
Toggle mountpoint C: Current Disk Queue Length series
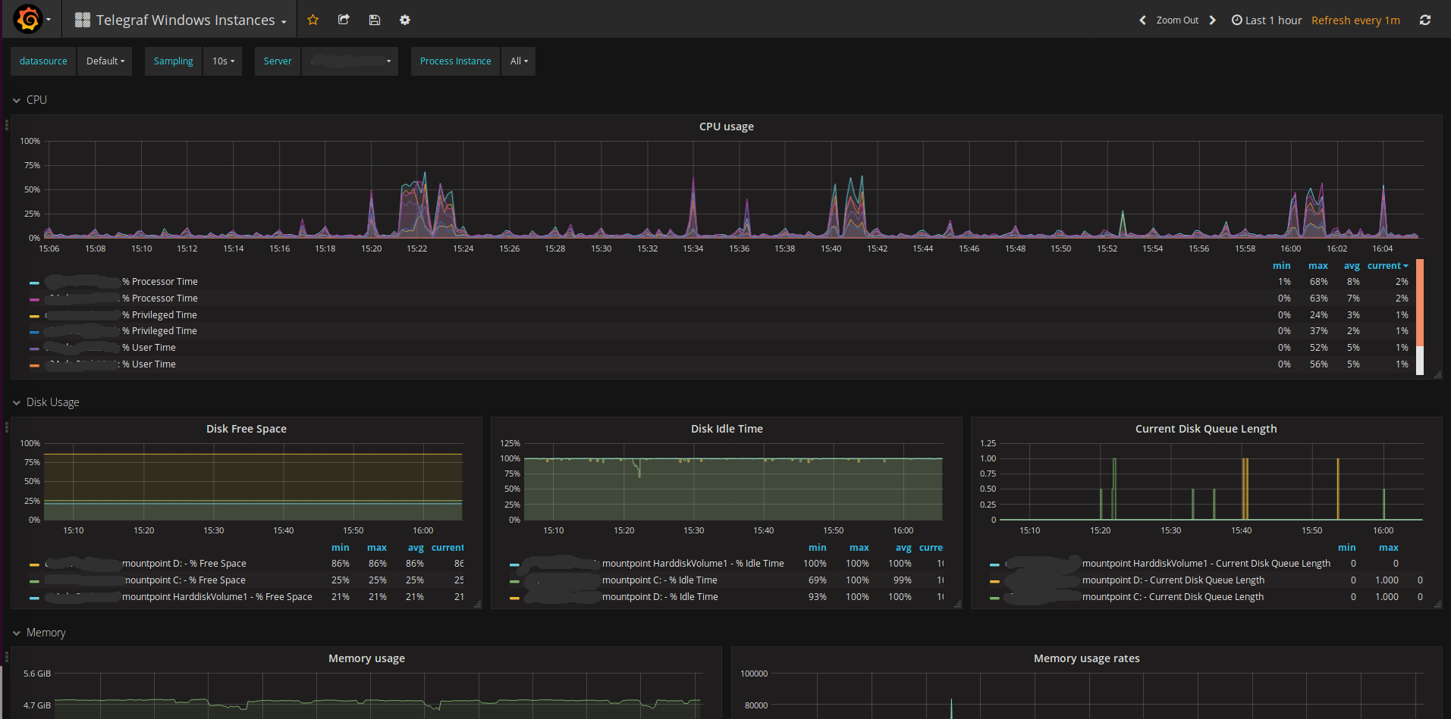point(1172,597)
